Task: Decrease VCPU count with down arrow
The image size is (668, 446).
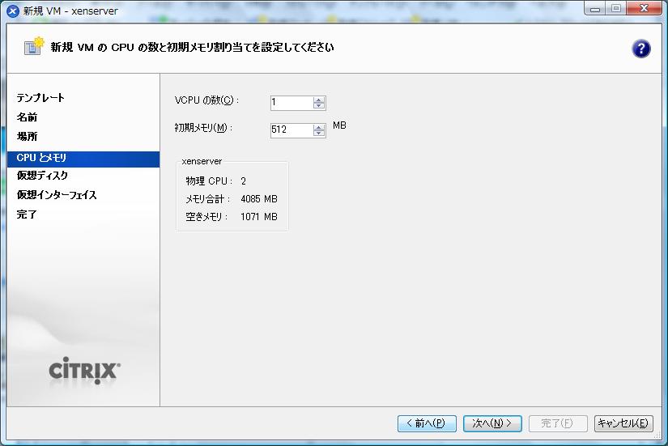Action: tap(319, 105)
